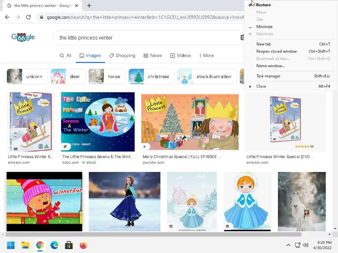This screenshot has width=338, height=253.
Task: Click 'Little Princess Winter S...' title link
Action: pyautogui.click(x=30, y=156)
